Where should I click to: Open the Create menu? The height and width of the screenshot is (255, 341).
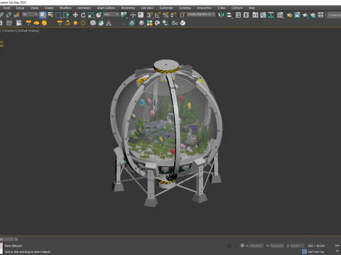[49, 8]
